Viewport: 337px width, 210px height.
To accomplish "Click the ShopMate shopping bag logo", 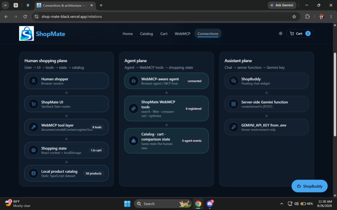I will click(x=26, y=33).
